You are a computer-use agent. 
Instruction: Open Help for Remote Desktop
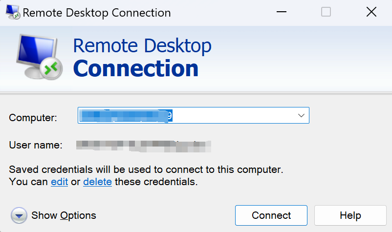pyautogui.click(x=350, y=215)
